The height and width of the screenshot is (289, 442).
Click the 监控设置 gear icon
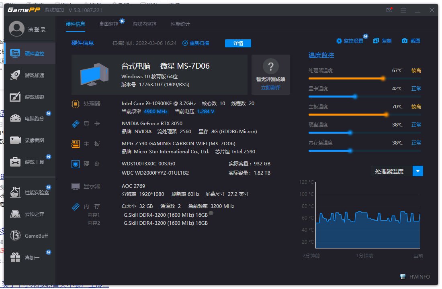[x=339, y=41]
